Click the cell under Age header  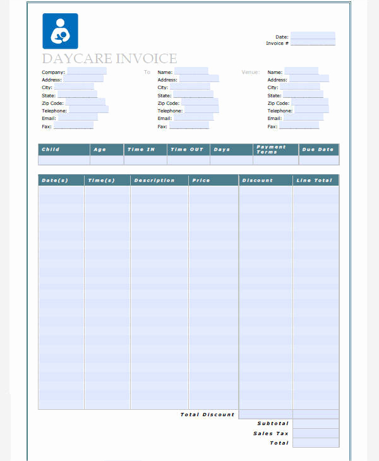point(107,160)
